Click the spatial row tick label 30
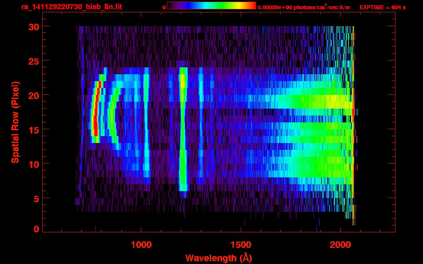Image resolution: width=423 pixels, height=264 pixels. pos(33,26)
